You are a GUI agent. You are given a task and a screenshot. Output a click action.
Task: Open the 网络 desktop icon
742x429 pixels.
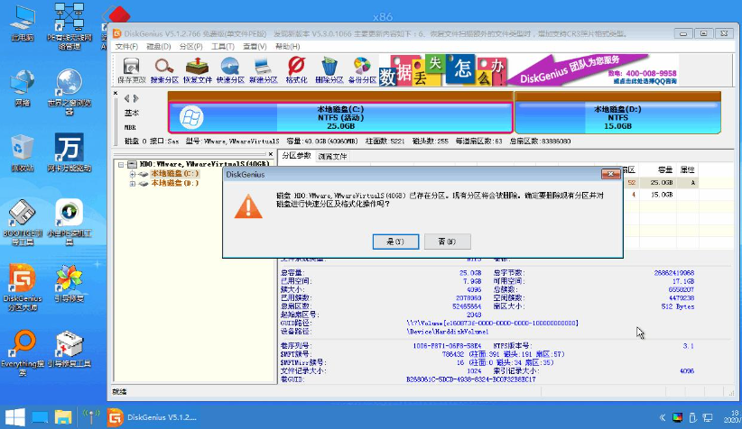pyautogui.click(x=23, y=88)
